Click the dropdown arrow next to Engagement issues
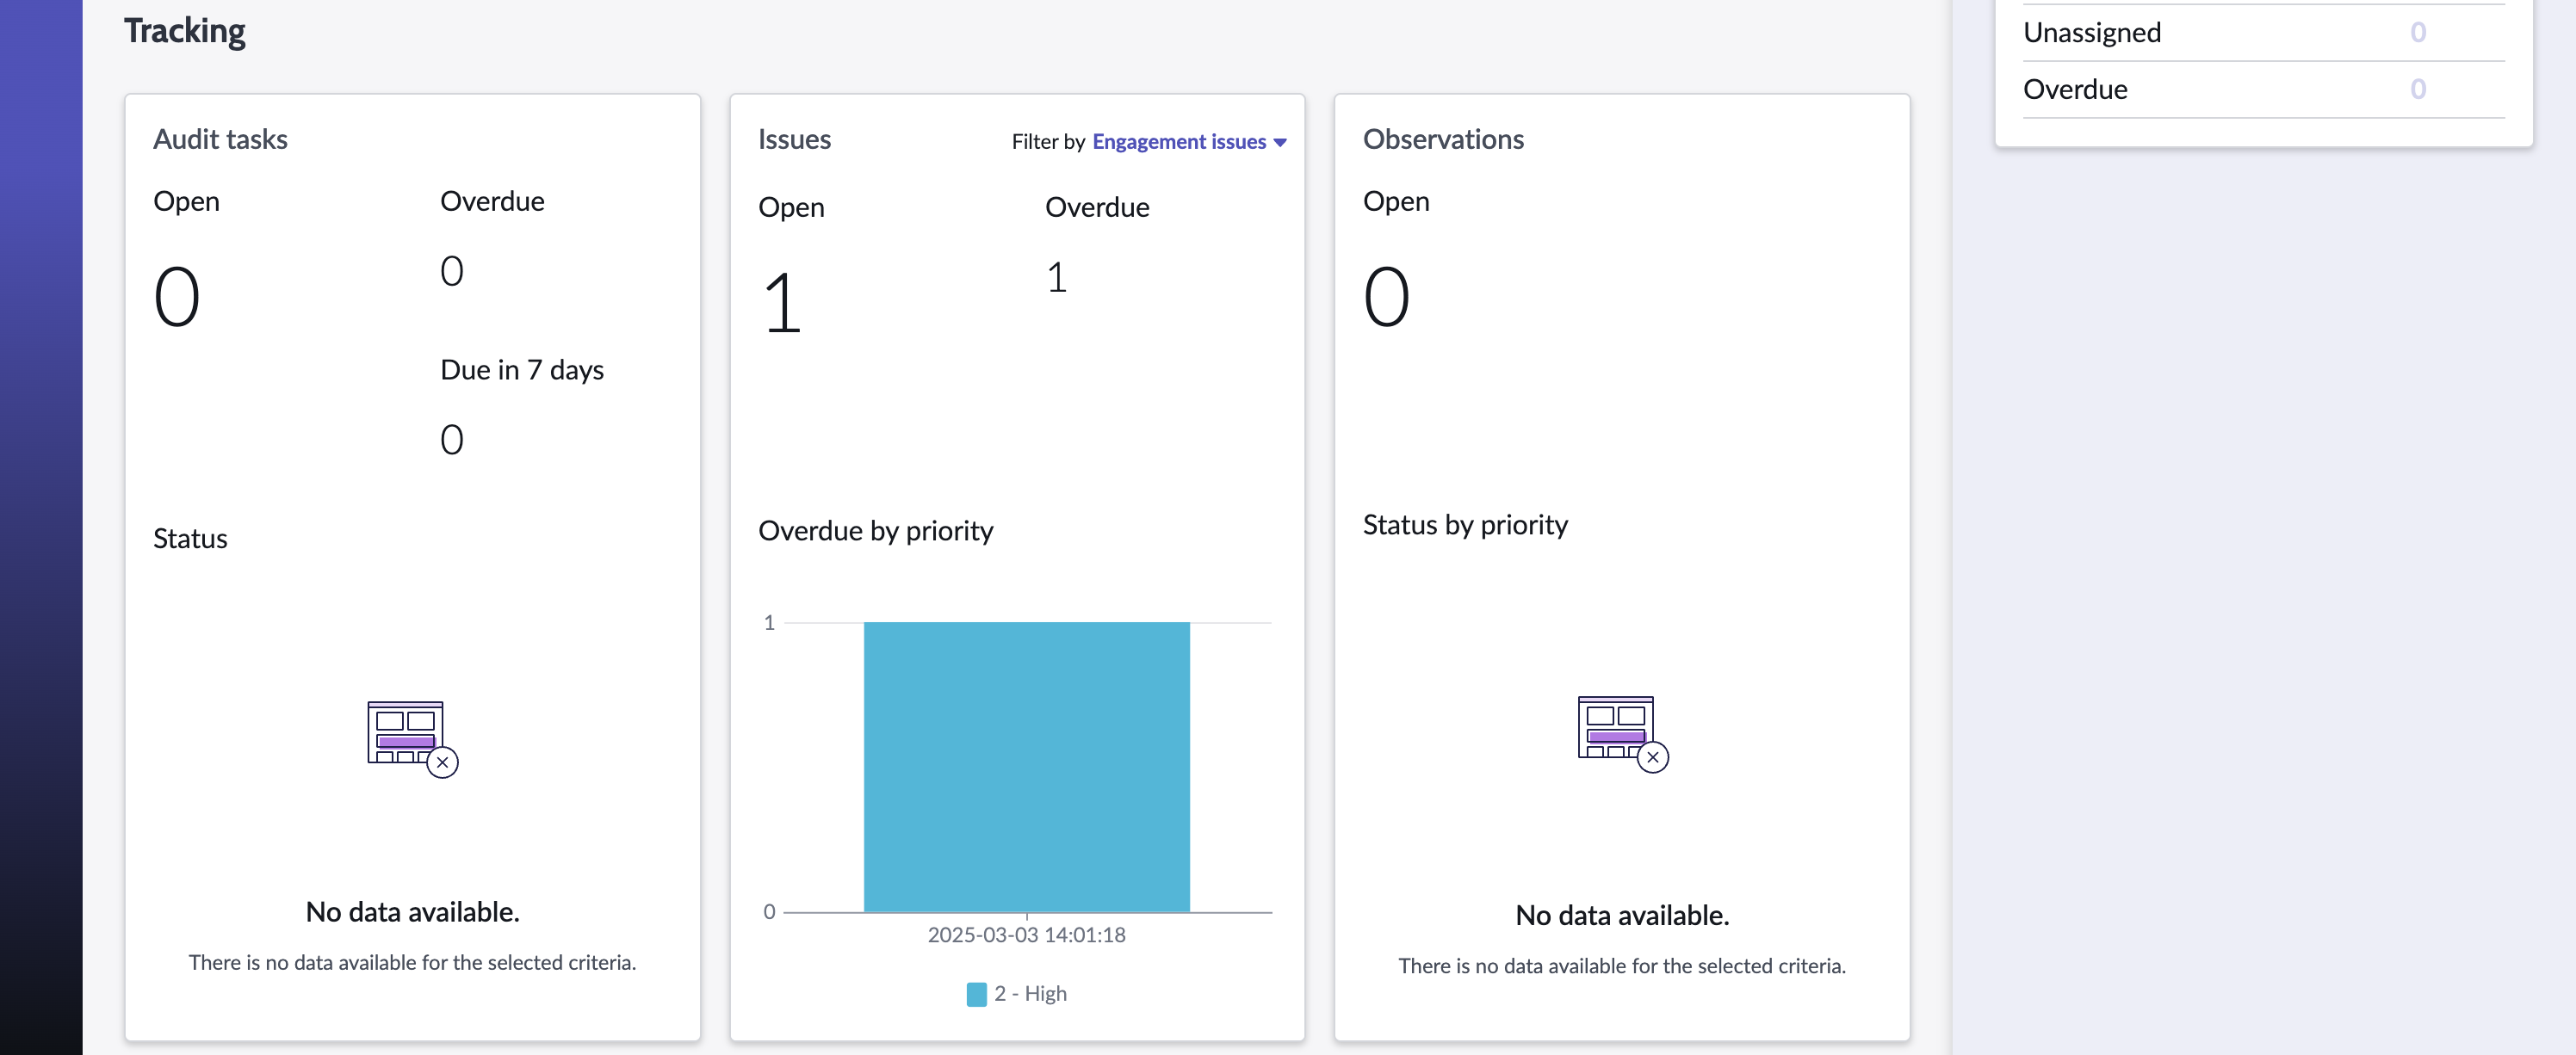The image size is (2576, 1055). pyautogui.click(x=1280, y=143)
